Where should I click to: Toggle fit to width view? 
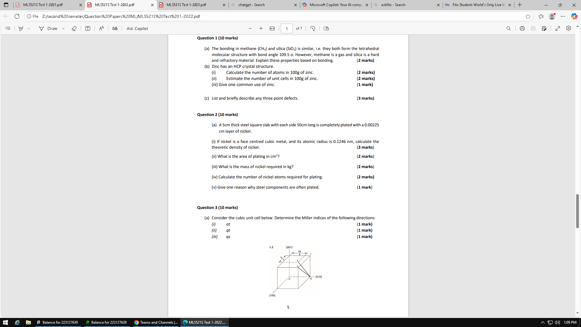[272, 28]
